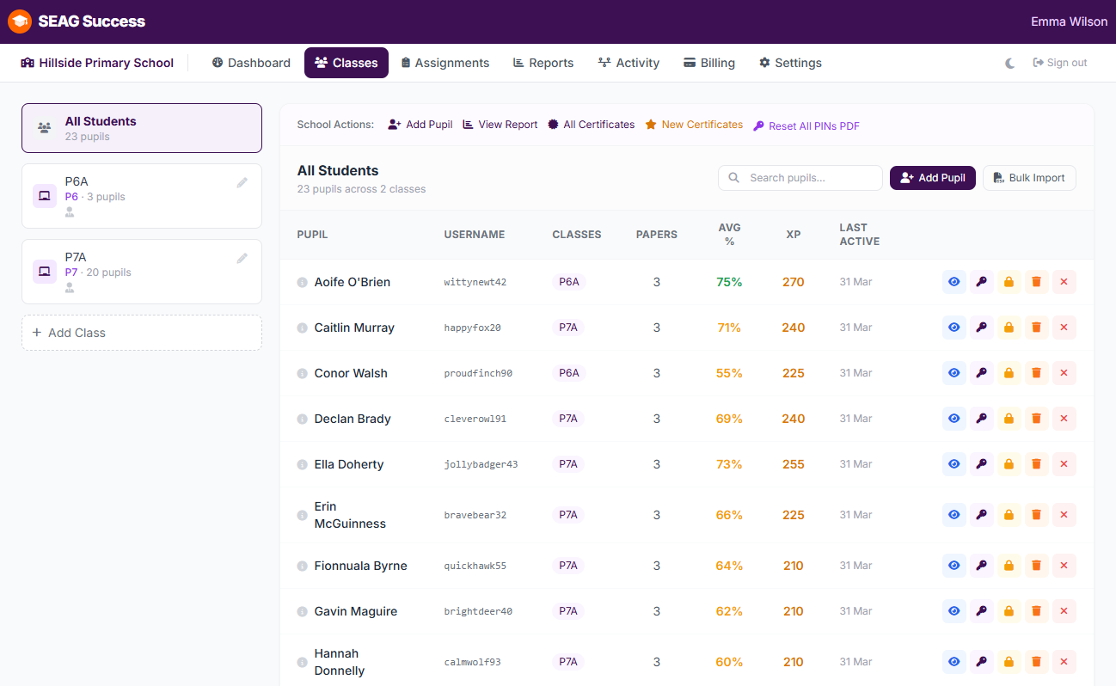Click the Emma Wilson user name
1116x686 pixels.
point(1070,21)
